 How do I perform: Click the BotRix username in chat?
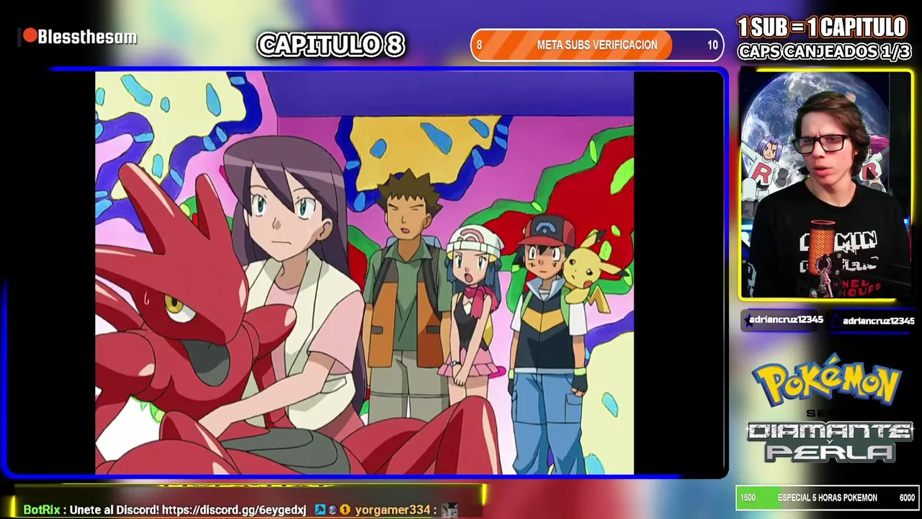(42, 510)
